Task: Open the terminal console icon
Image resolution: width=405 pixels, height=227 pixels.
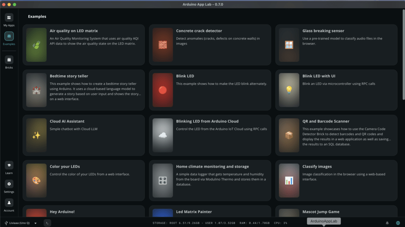Action: [x=47, y=223]
